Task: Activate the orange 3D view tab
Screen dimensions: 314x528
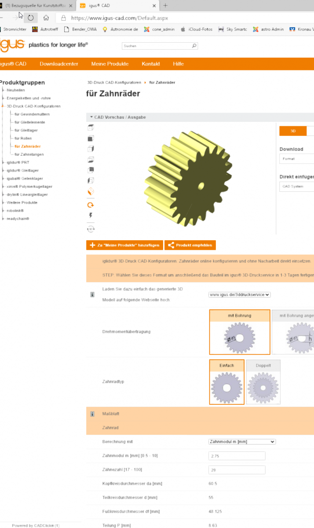Action: click(x=293, y=131)
